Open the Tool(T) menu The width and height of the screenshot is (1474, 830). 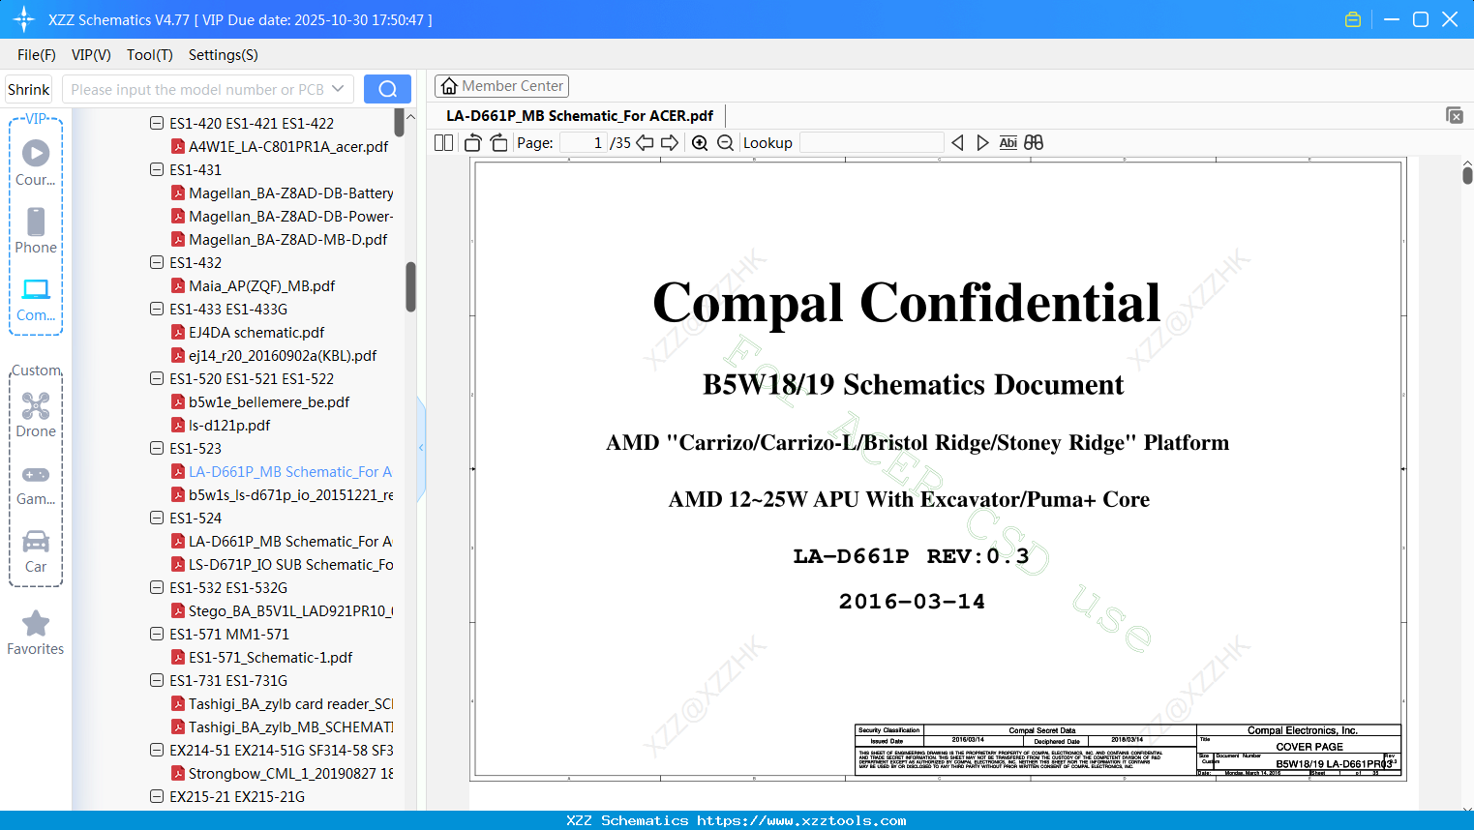click(x=150, y=55)
